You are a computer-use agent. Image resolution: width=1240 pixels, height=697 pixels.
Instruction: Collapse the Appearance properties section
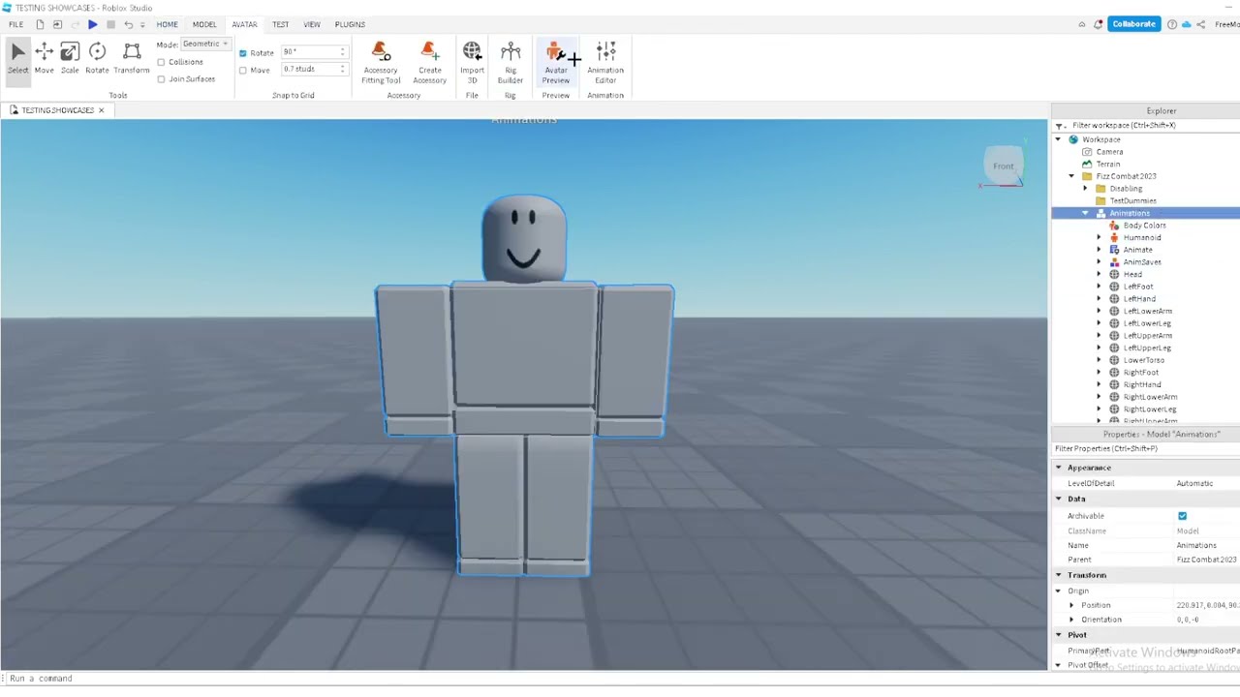(1059, 468)
